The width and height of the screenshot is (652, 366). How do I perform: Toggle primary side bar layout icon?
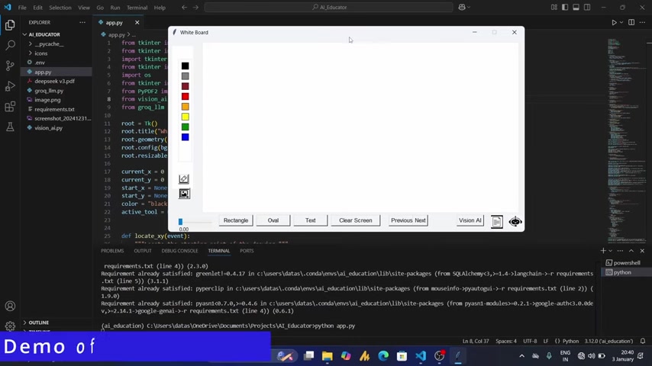tap(565, 7)
